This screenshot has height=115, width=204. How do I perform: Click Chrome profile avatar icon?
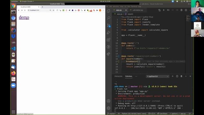click(x=100, y=10)
